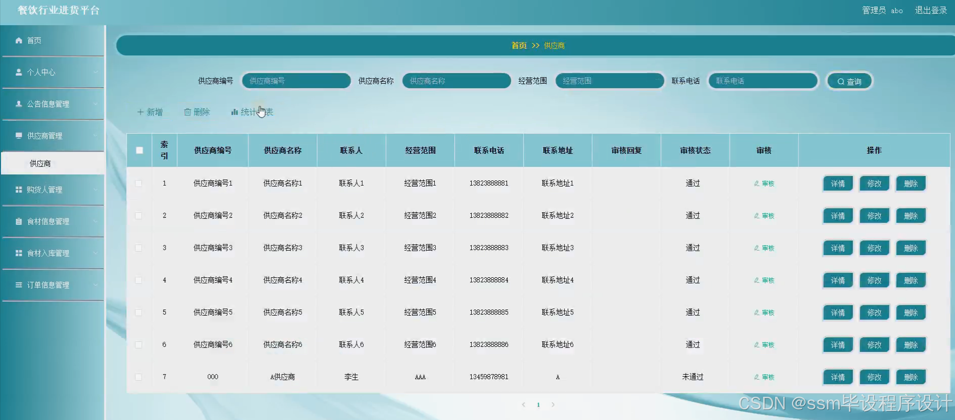The height and width of the screenshot is (420, 955).
Task: Click the grid icon beside 购货人管理
Action: (x=19, y=190)
